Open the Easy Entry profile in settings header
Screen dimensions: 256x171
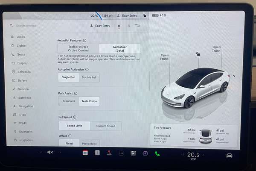click(x=100, y=26)
